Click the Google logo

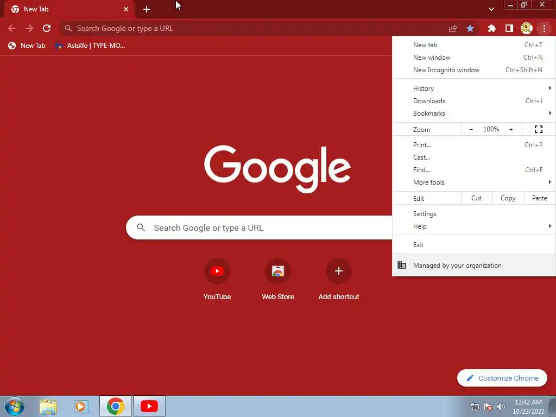[277, 168]
